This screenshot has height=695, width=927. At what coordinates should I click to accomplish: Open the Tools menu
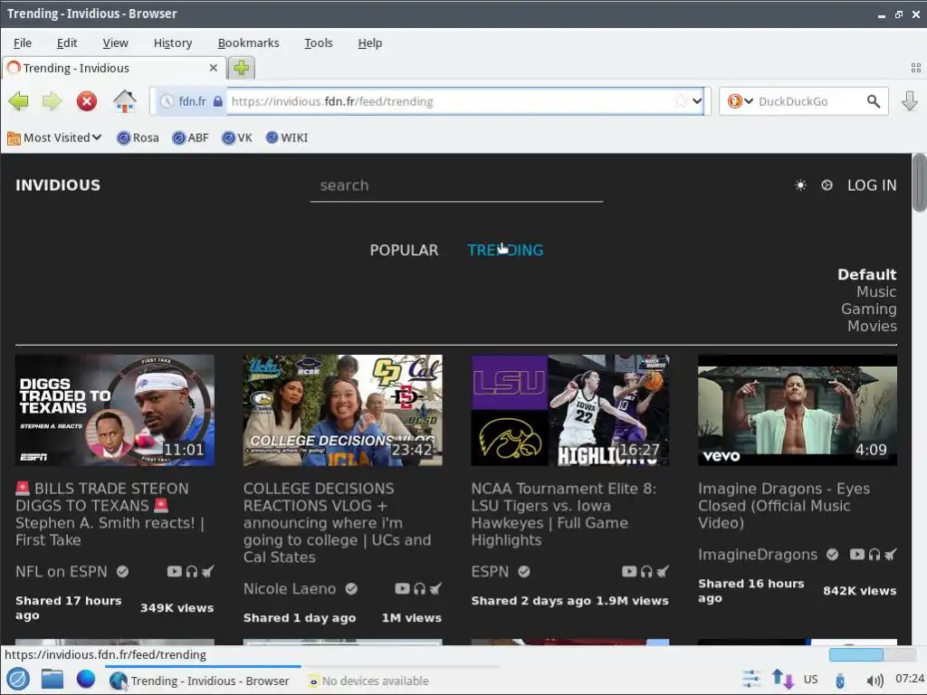click(318, 43)
